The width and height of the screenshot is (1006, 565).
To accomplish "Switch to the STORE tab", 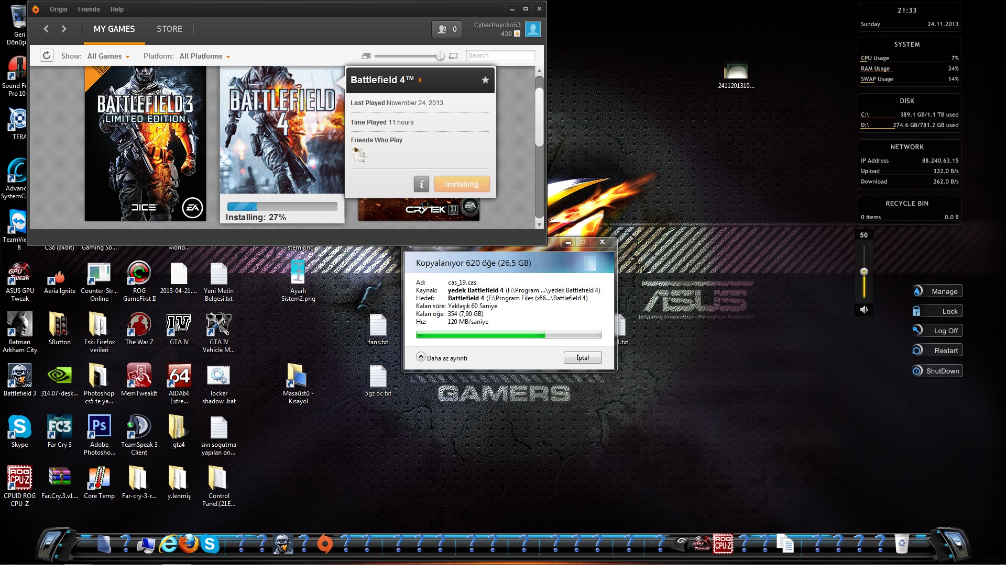I will coord(169,29).
